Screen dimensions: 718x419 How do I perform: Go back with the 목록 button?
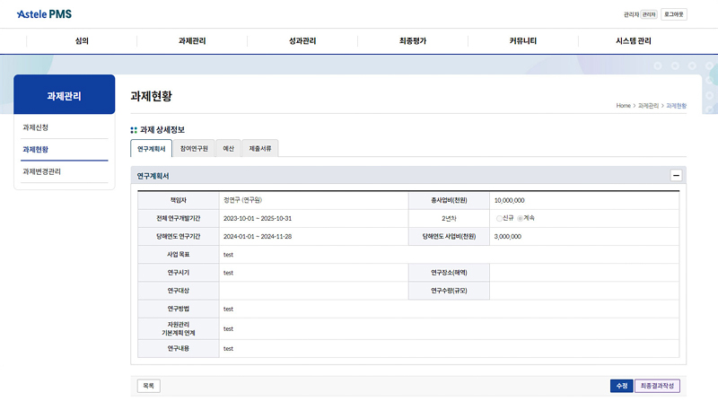tap(148, 386)
